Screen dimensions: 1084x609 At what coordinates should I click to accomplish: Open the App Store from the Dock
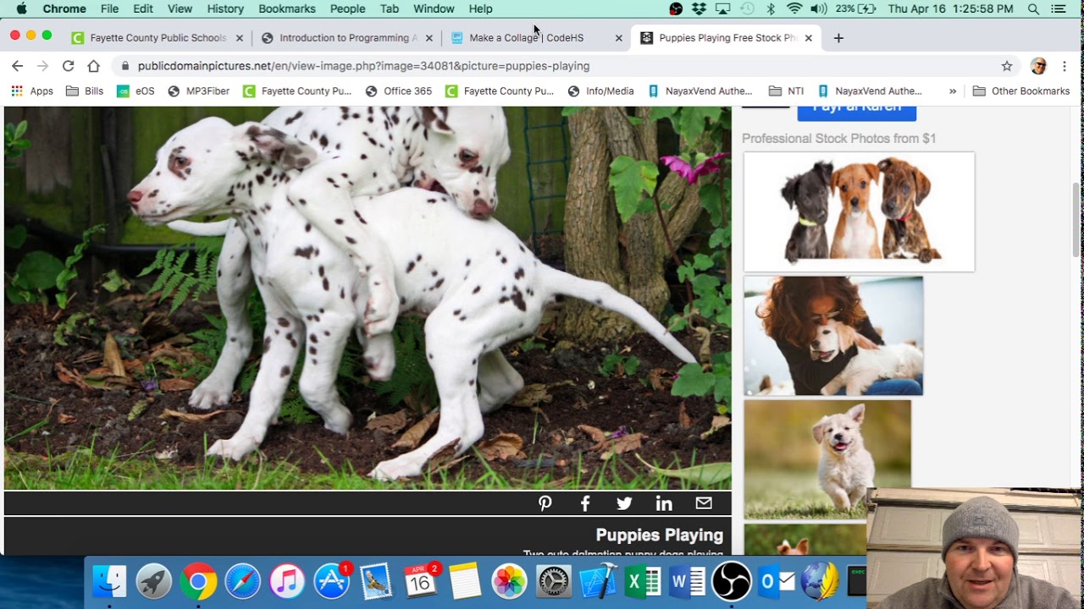tap(331, 582)
